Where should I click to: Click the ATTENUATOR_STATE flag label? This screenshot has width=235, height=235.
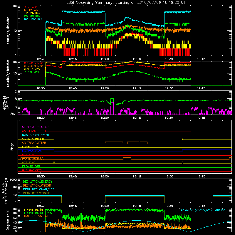(x=36, y=127)
